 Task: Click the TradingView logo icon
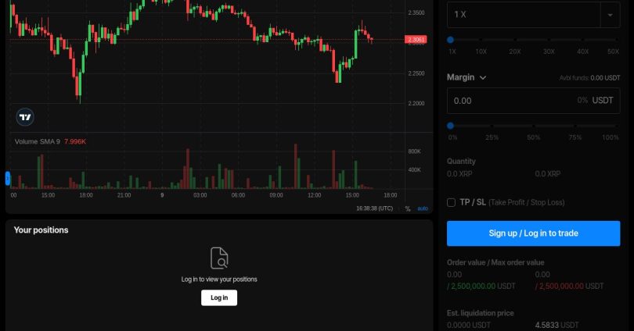point(25,117)
